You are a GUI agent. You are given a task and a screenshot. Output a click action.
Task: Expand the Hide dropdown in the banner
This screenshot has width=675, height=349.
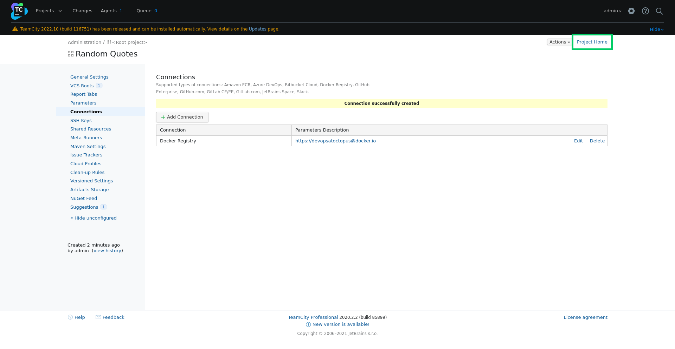[x=657, y=29]
